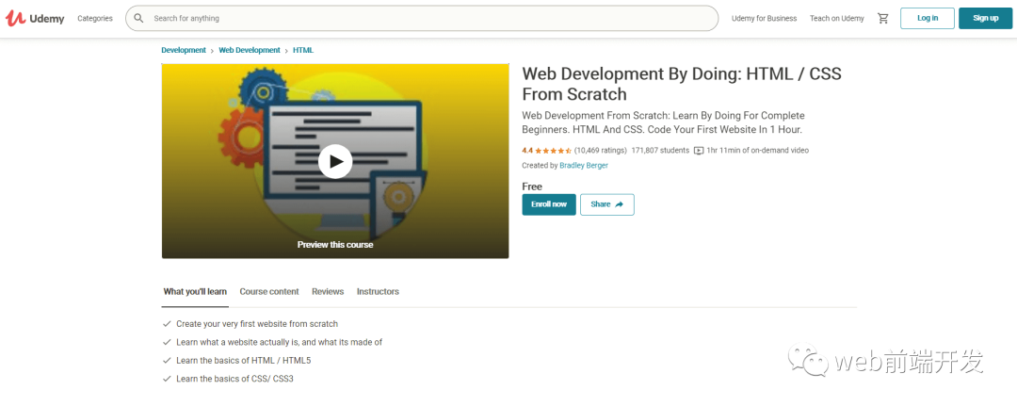Switch to the Reviews tab
Screen dimensions: 1017x406
pyautogui.click(x=328, y=292)
